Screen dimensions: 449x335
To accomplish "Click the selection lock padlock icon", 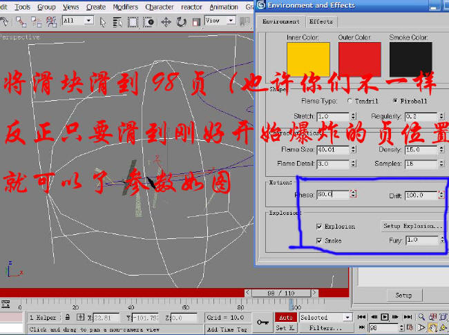I will tap(68, 317).
